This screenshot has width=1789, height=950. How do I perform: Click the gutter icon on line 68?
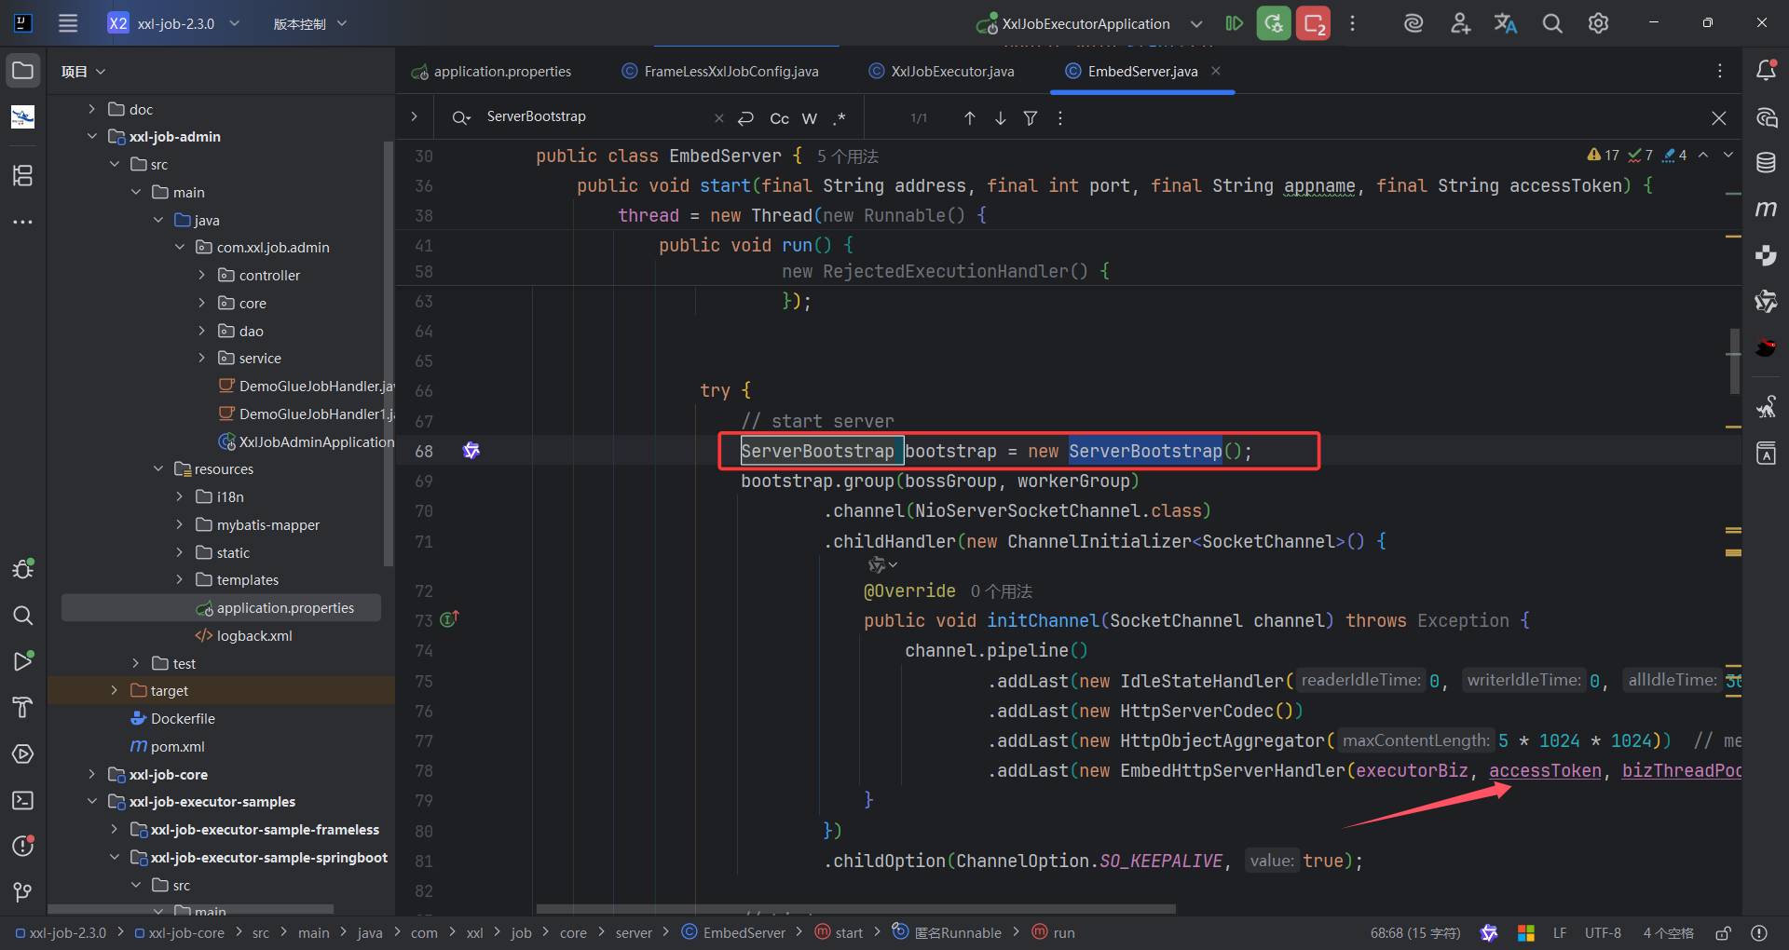click(471, 451)
